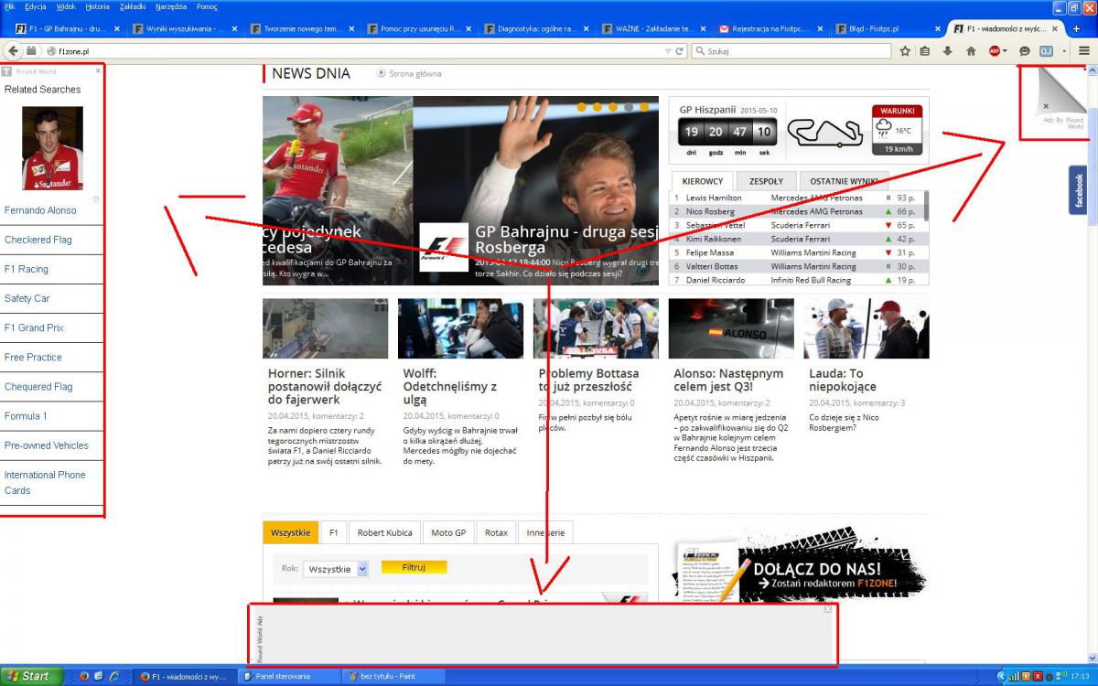Open the Narzędzia menu
The image size is (1098, 686).
(171, 6)
